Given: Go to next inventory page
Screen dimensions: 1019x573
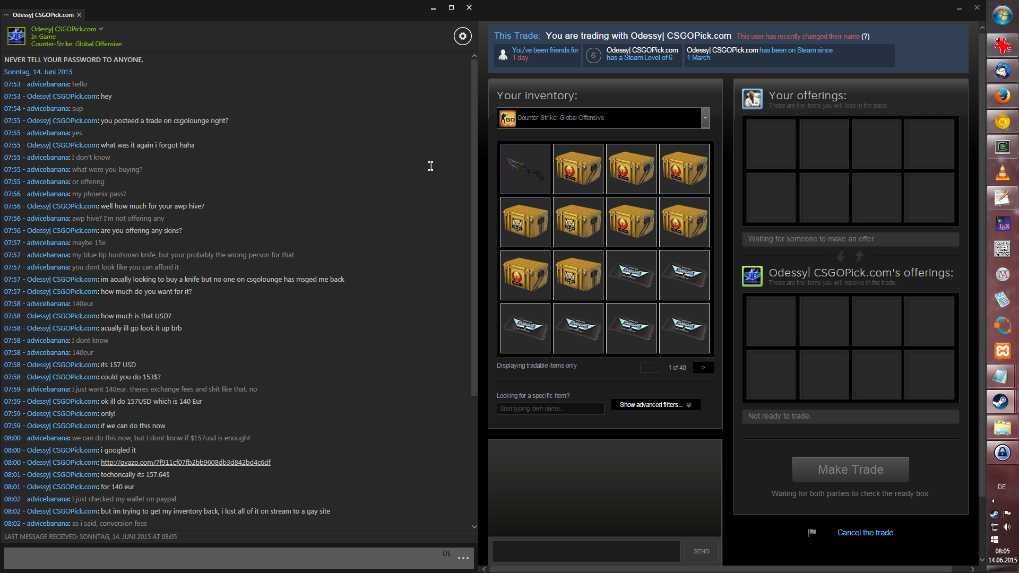Looking at the screenshot, I should click(703, 367).
